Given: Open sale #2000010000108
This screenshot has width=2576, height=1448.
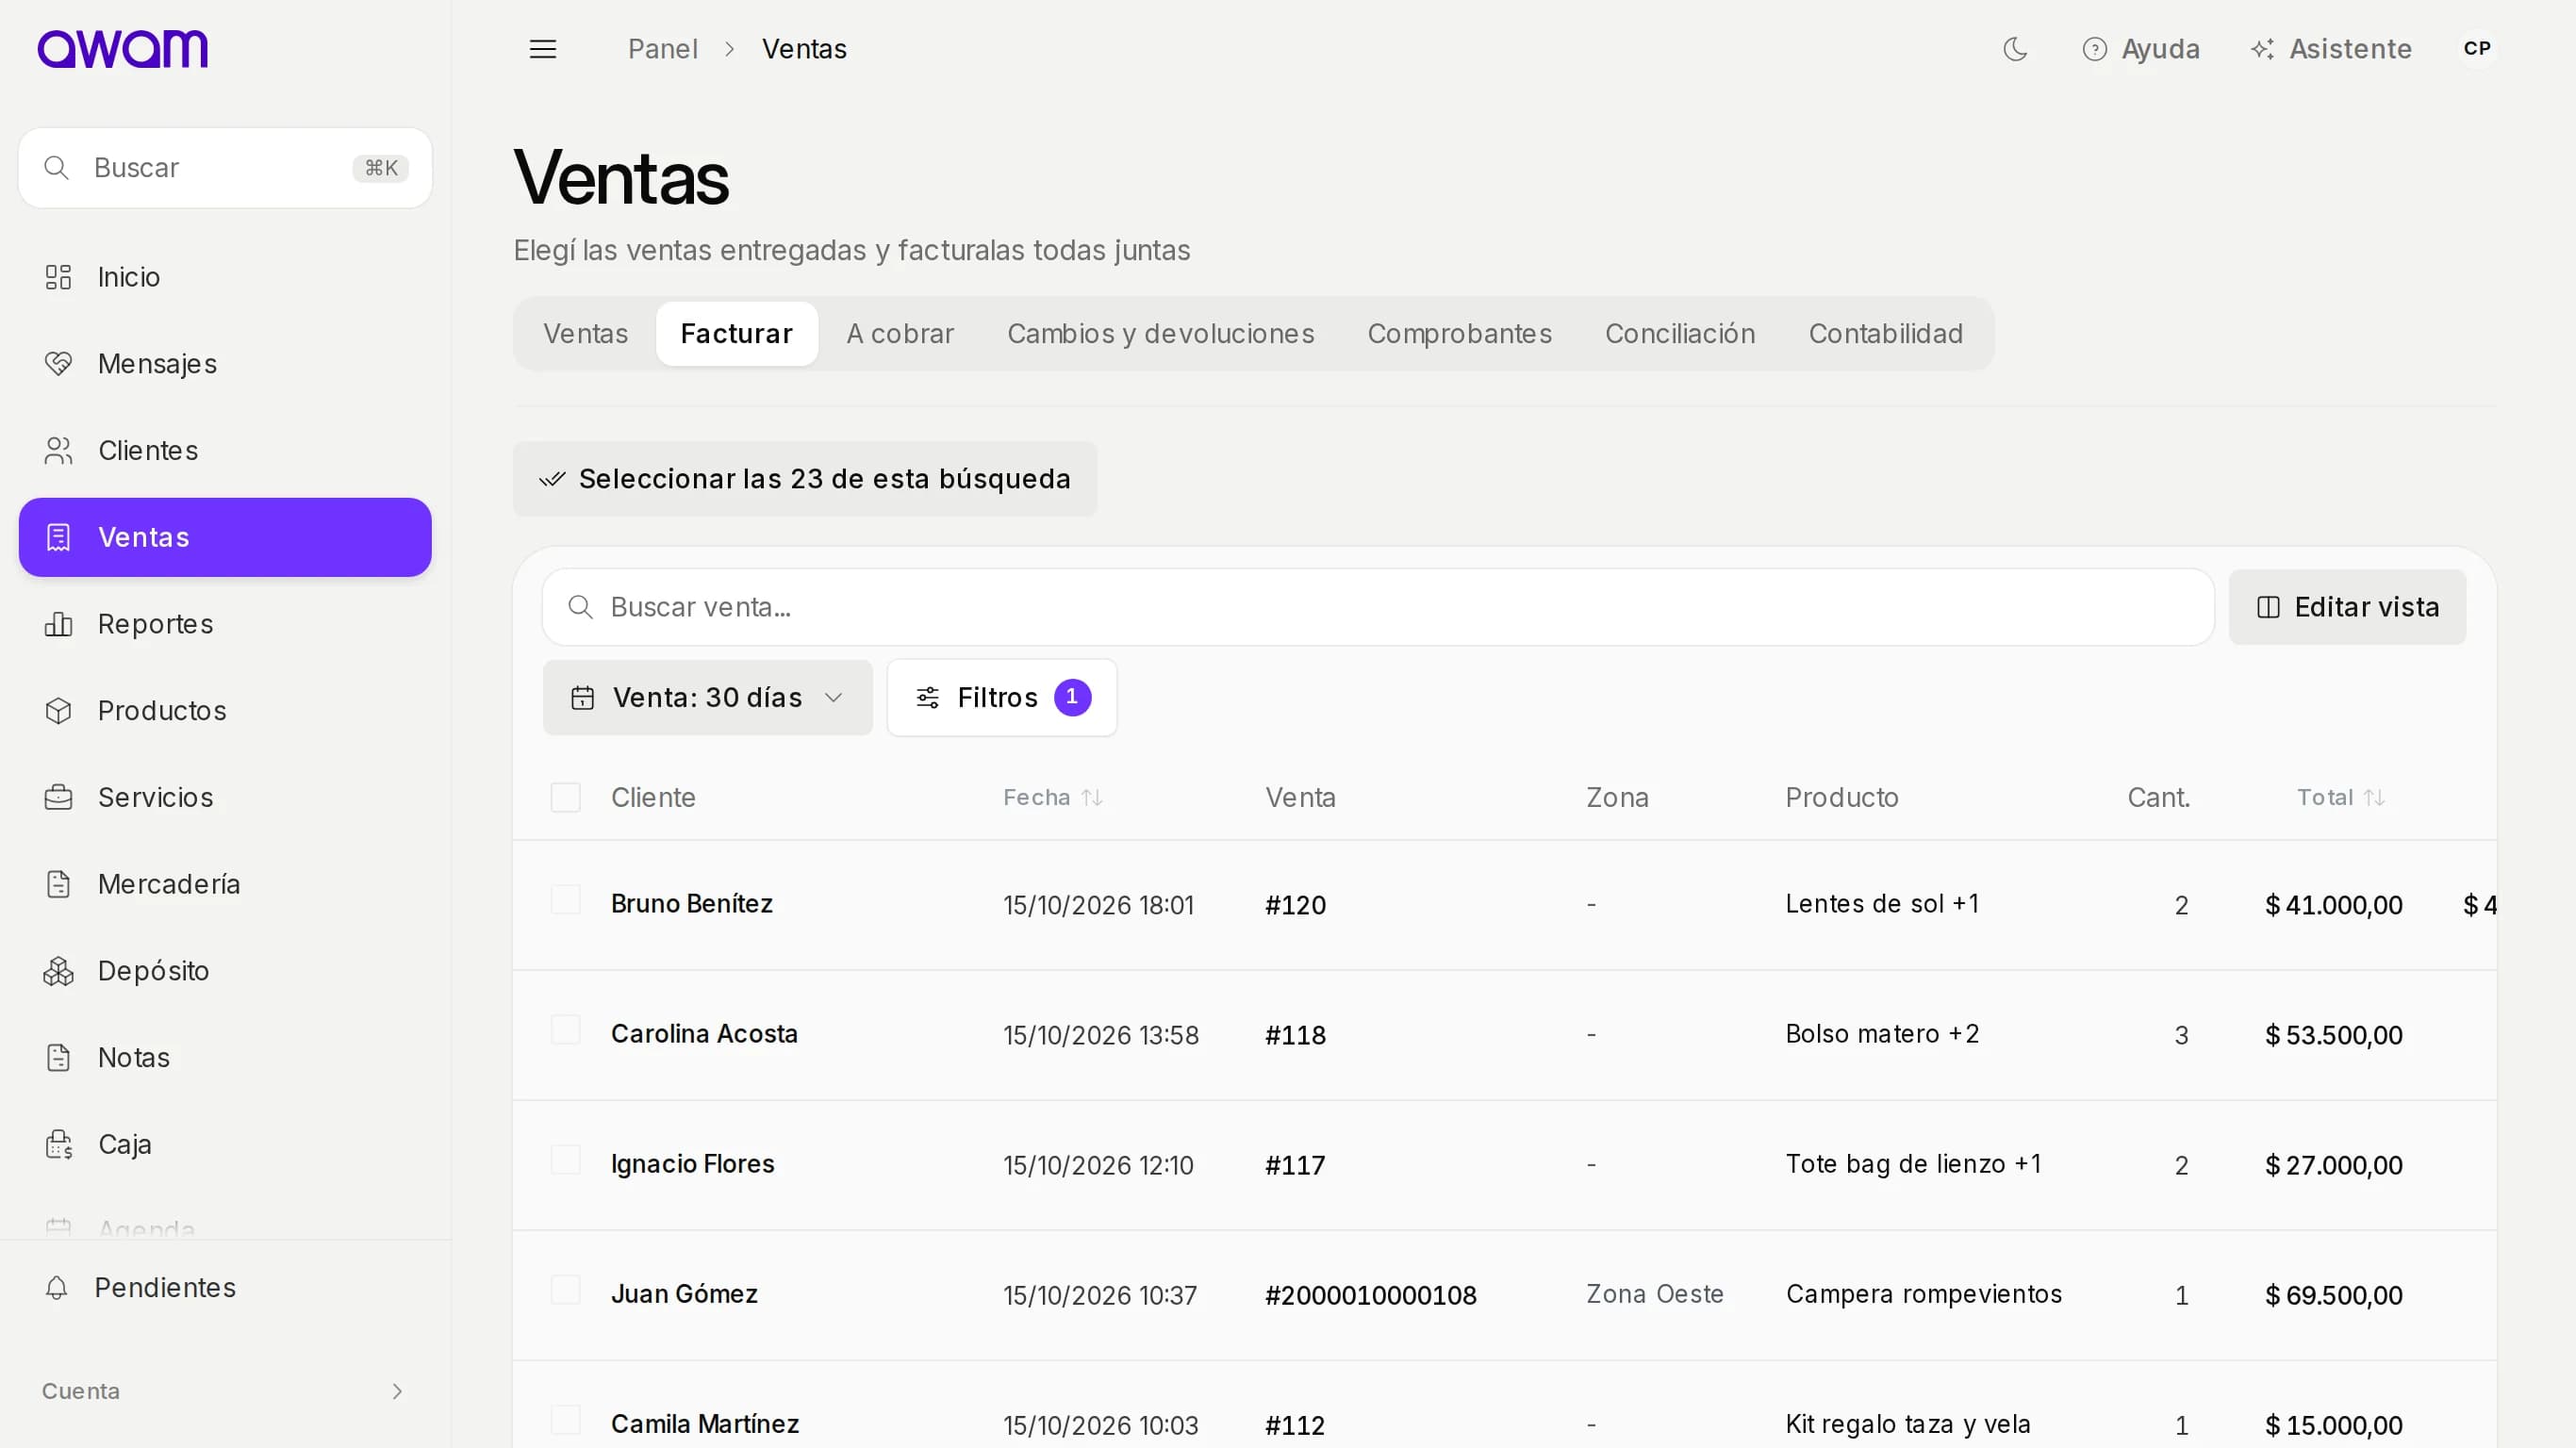Looking at the screenshot, I should [1370, 1296].
